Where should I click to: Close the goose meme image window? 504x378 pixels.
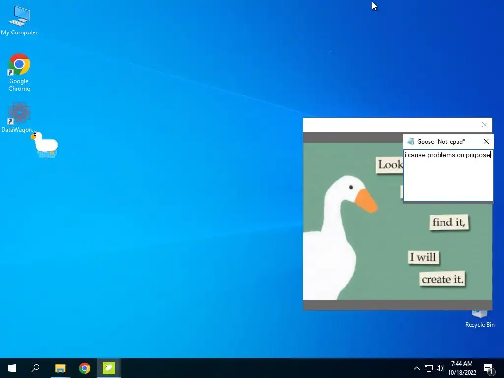(x=485, y=125)
